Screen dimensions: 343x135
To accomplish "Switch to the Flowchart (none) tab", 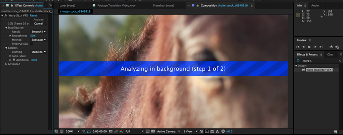I will pyautogui.click(x=164, y=6).
